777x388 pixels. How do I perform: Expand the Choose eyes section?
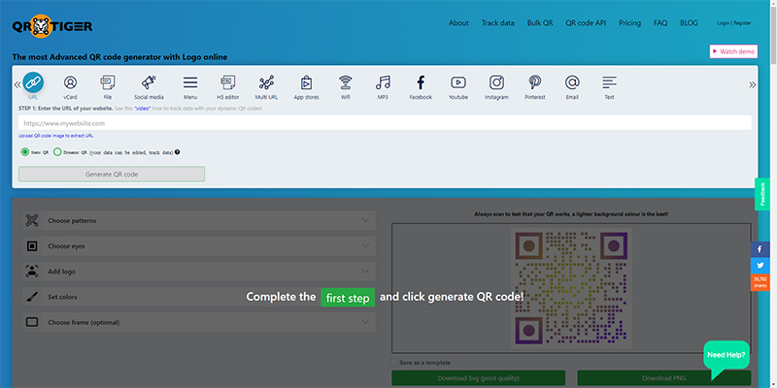pos(199,246)
